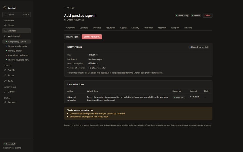The height and width of the screenshot is (152, 243).
Task: Open Settings from the sidebar
Action: pos(17,102)
